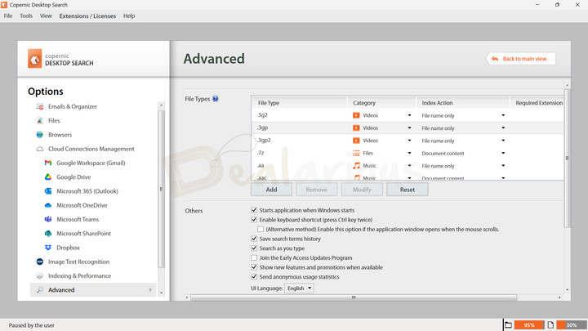Click the 95% folder indexing progress bar
Viewport: 588px width, 331px height.
pos(529,325)
